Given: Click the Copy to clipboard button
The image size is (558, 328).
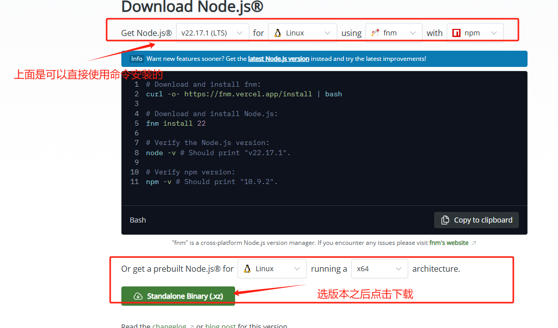Looking at the screenshot, I should [476, 220].
